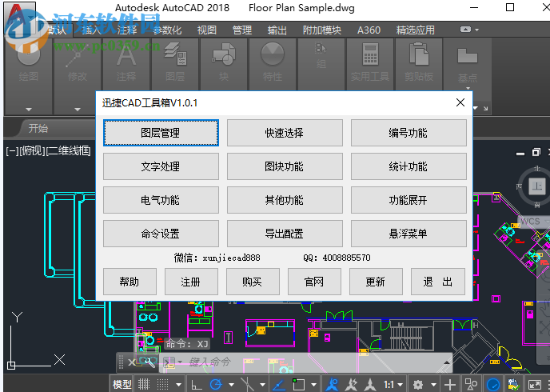Open polar tracking angle dropdown arrow

tap(231, 385)
